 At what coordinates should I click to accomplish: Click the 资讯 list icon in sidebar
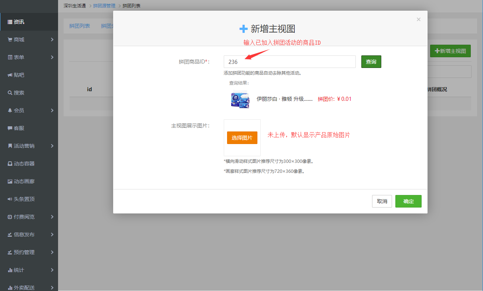pos(10,22)
